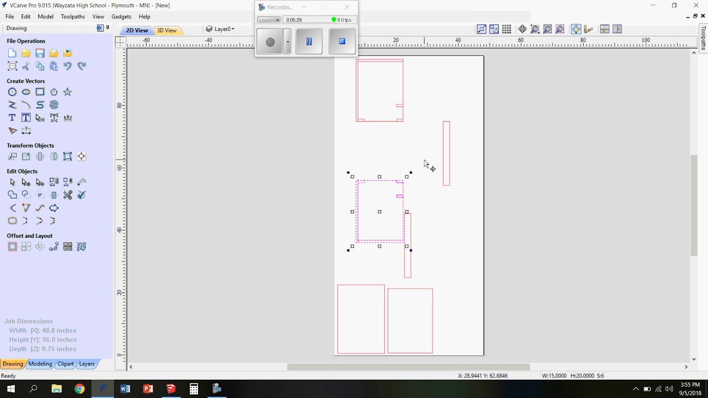Open PowerPoint from the taskbar
The image size is (708, 398).
click(148, 389)
